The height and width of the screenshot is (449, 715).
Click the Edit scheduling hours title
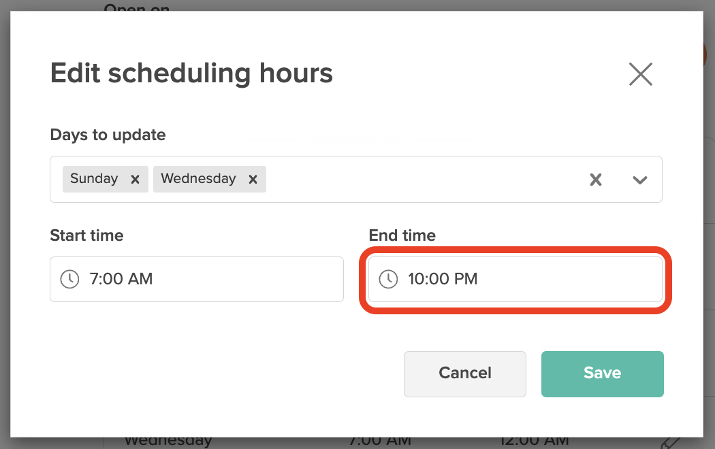coord(191,73)
